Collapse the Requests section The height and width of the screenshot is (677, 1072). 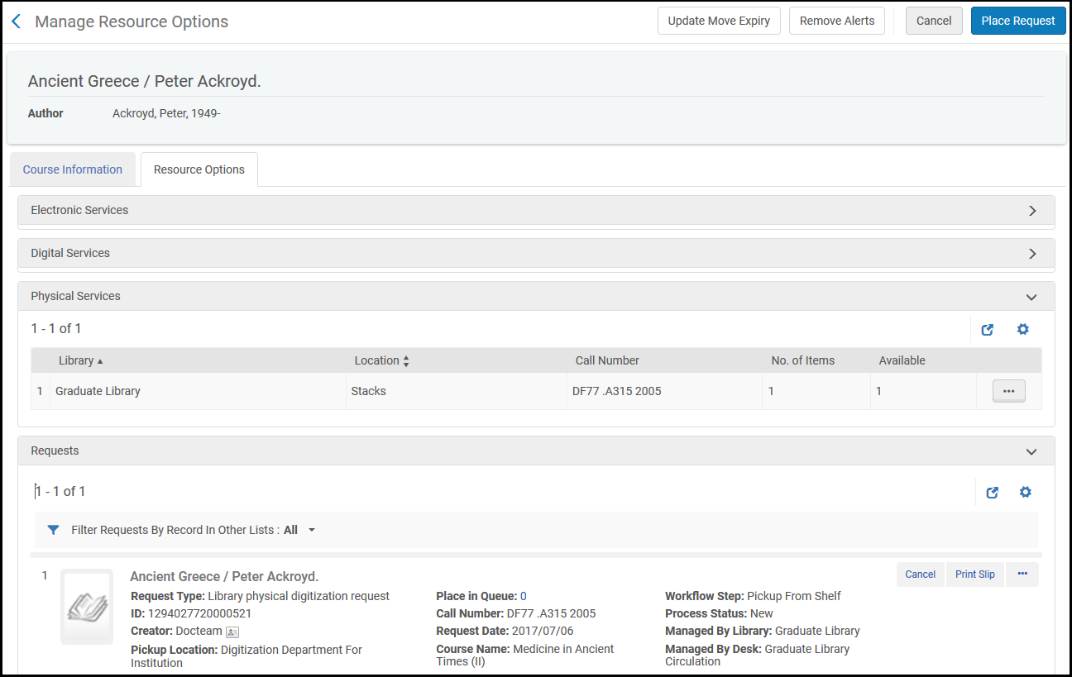pyautogui.click(x=1031, y=451)
